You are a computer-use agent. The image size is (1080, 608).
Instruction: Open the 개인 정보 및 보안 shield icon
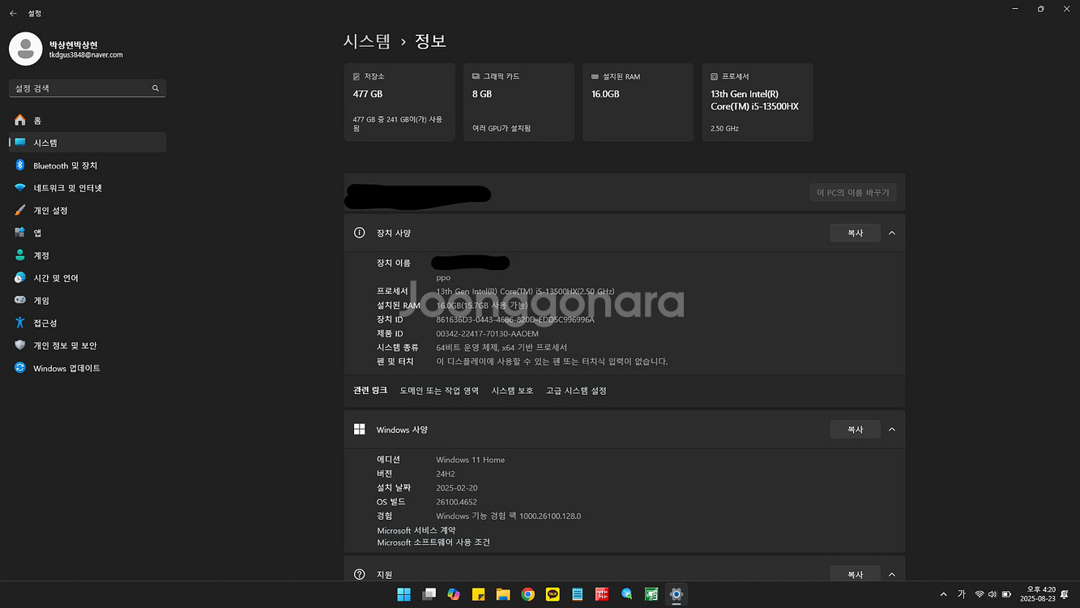coord(20,345)
